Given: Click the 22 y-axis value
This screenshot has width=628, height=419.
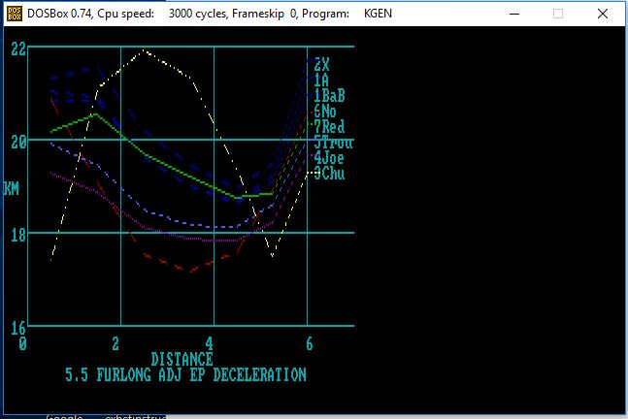Looking at the screenshot, I should click(x=18, y=49).
